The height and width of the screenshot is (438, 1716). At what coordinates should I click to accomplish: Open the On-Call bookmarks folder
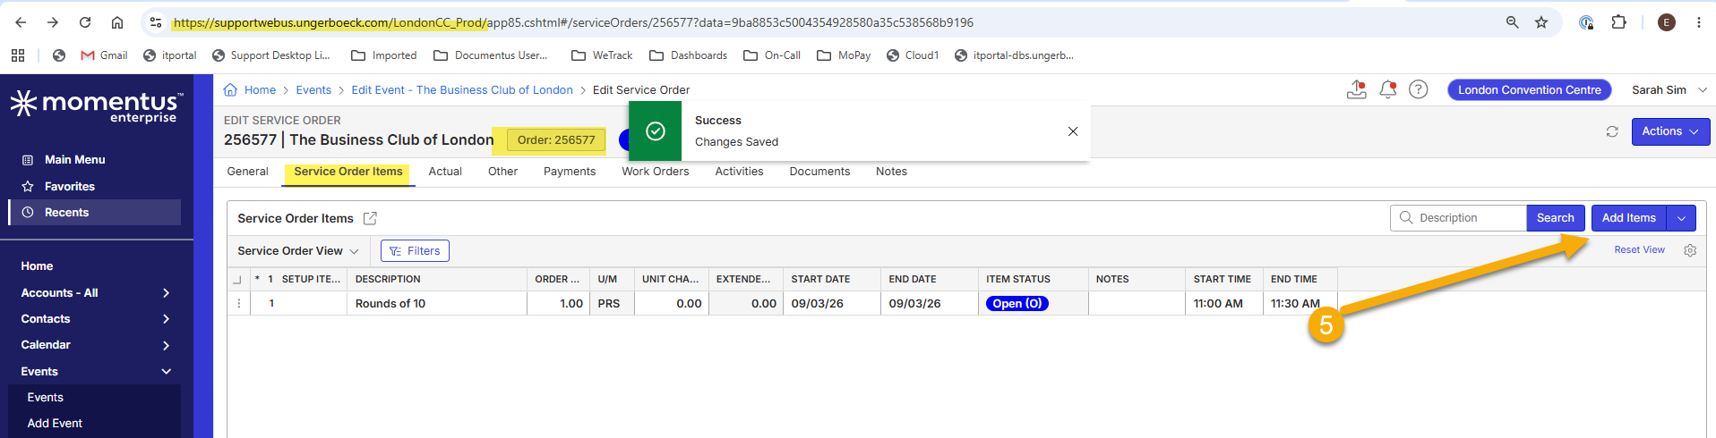pyautogui.click(x=771, y=55)
